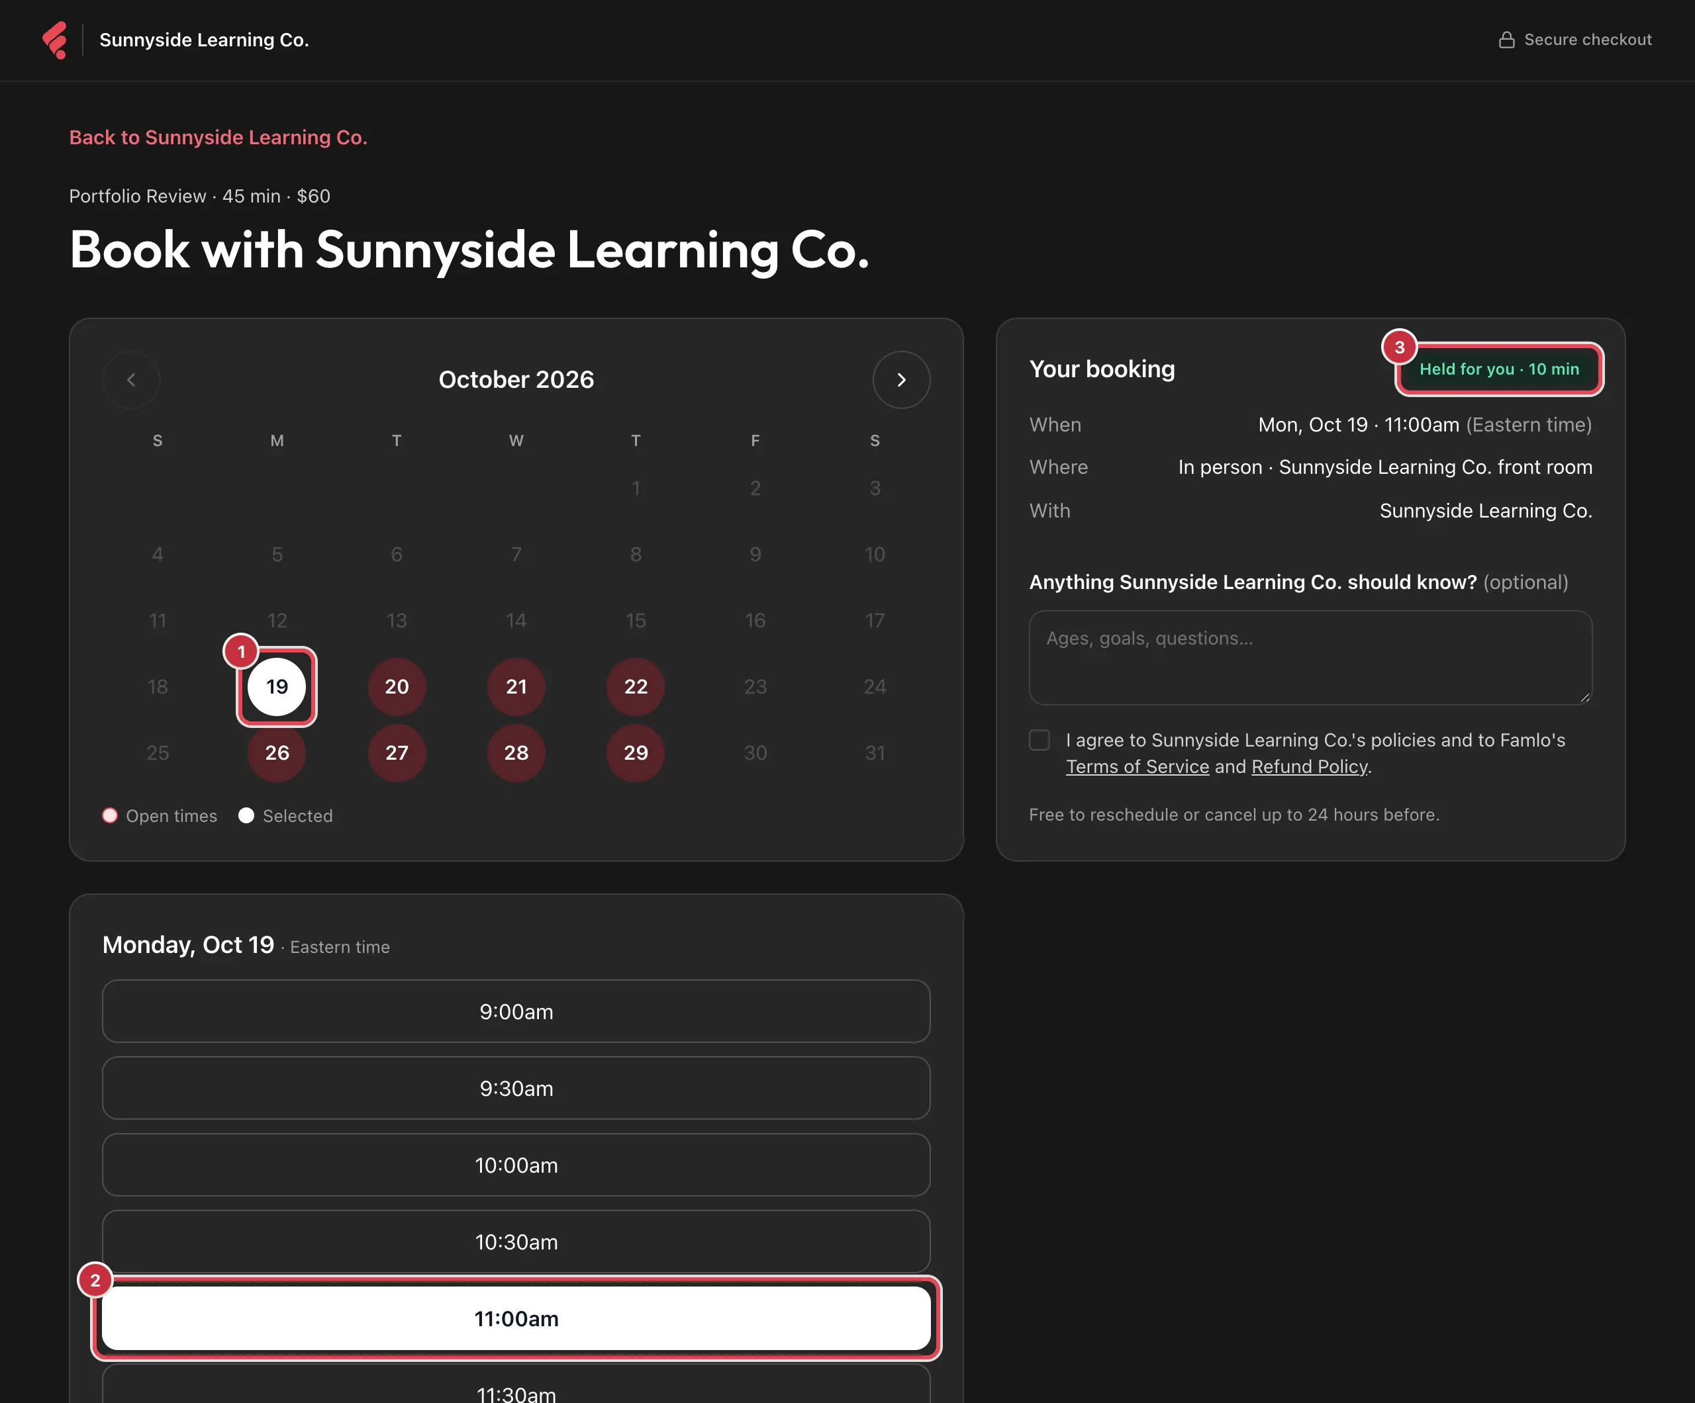Open the Terms of Service link
The width and height of the screenshot is (1695, 1403).
1138,766
